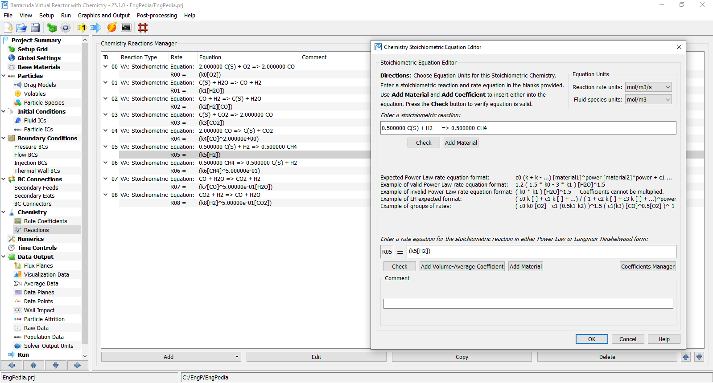Click the gear with play button icon

pos(66,28)
